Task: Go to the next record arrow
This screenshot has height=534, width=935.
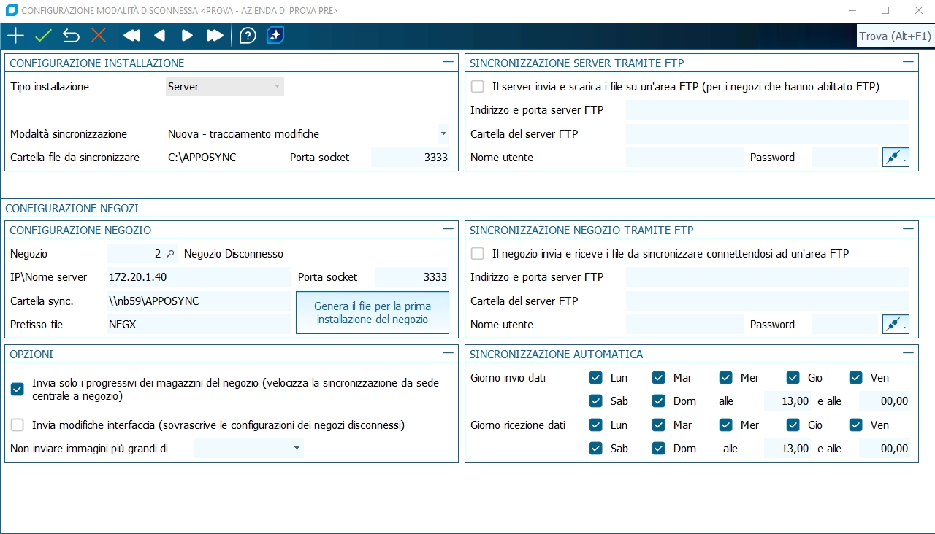Action: click(x=187, y=36)
